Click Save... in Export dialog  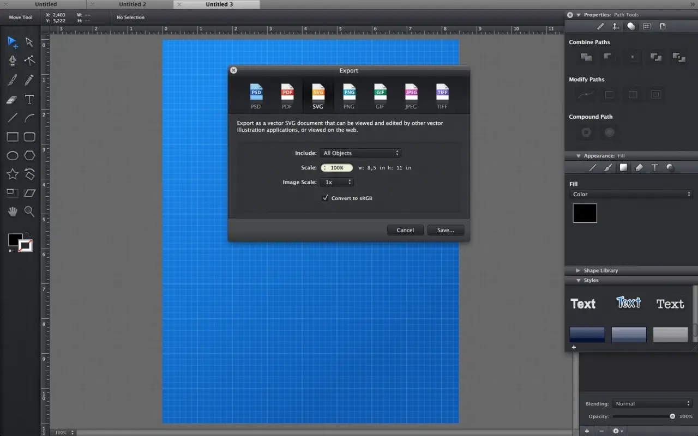[x=446, y=230]
